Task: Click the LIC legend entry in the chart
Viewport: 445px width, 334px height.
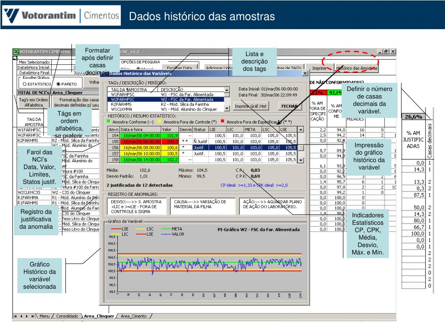Action: (120, 234)
